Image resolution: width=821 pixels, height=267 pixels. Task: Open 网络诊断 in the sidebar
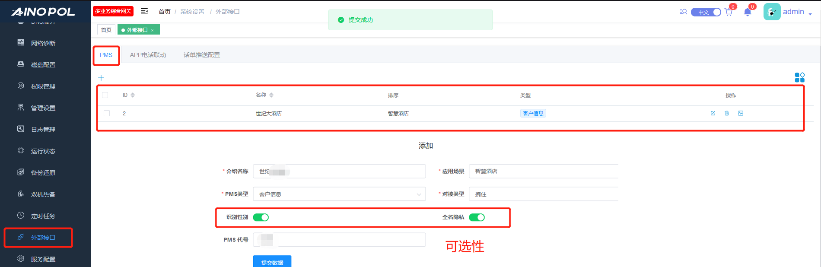coord(43,43)
